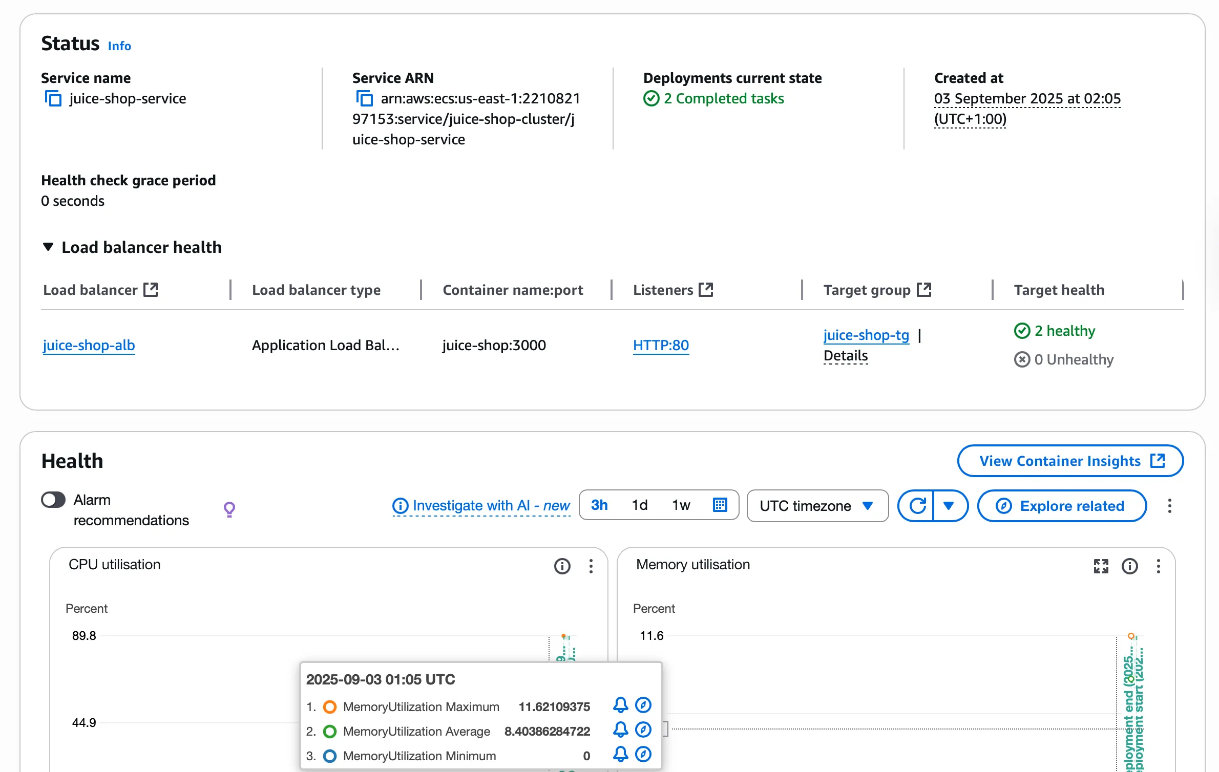Open Investigate with AI link
The image size is (1219, 772).
(x=481, y=506)
